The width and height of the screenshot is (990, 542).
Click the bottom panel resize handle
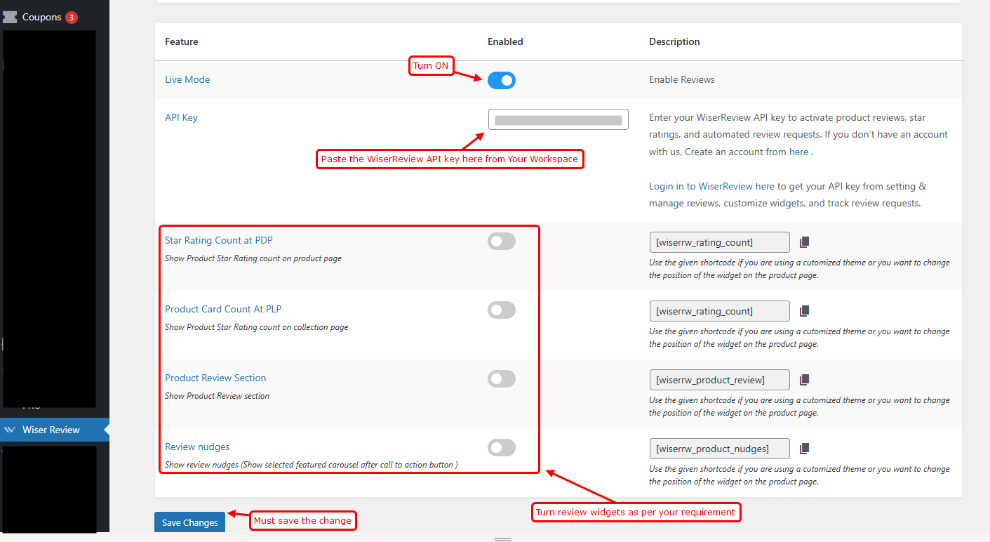(x=502, y=539)
